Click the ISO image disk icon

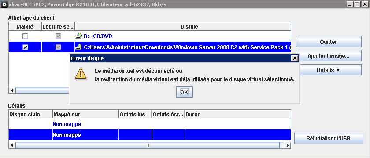tap(78, 47)
